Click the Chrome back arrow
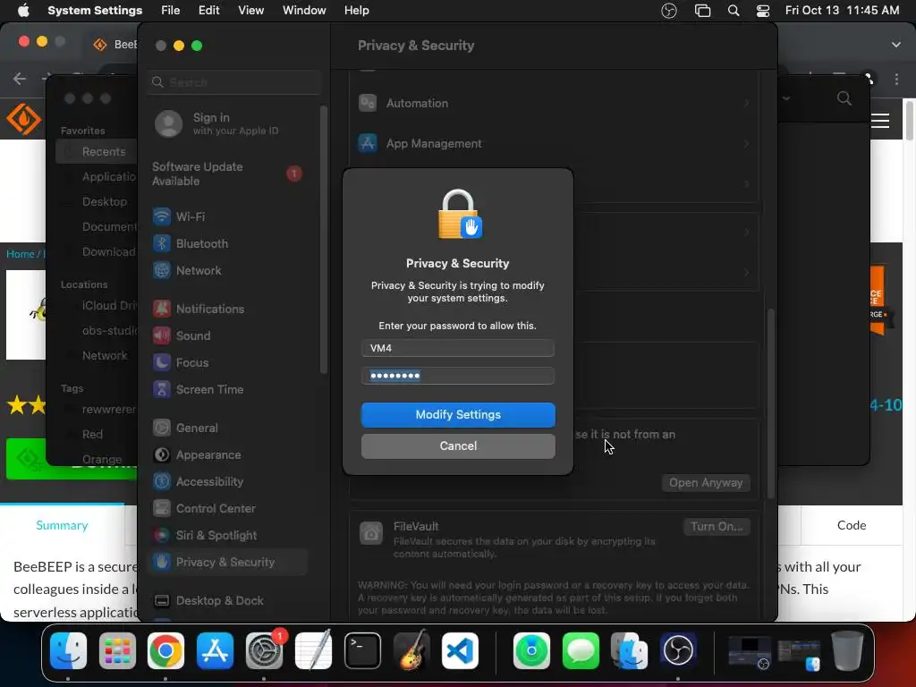Image resolution: width=916 pixels, height=687 pixels. pyautogui.click(x=20, y=79)
